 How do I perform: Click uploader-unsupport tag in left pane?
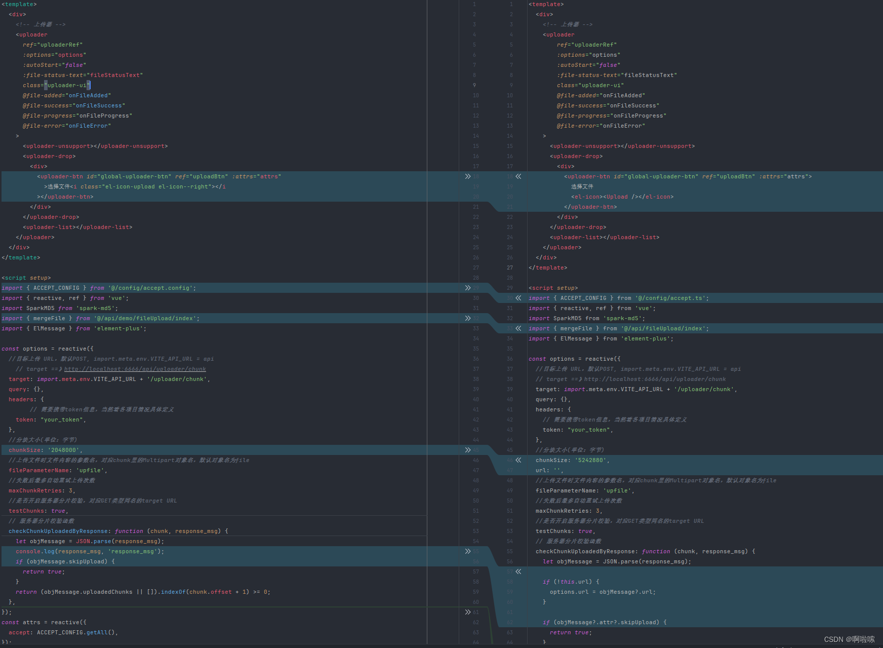tap(95, 146)
